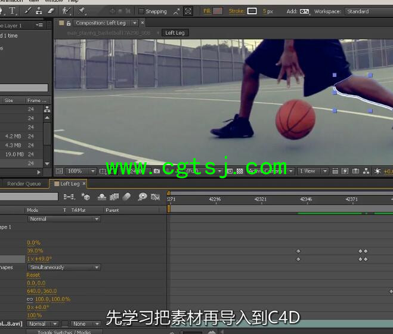Open the timeline button in viewer

(x=355, y=171)
